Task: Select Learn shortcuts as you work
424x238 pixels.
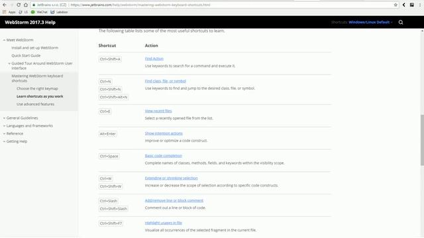Action: (40, 97)
